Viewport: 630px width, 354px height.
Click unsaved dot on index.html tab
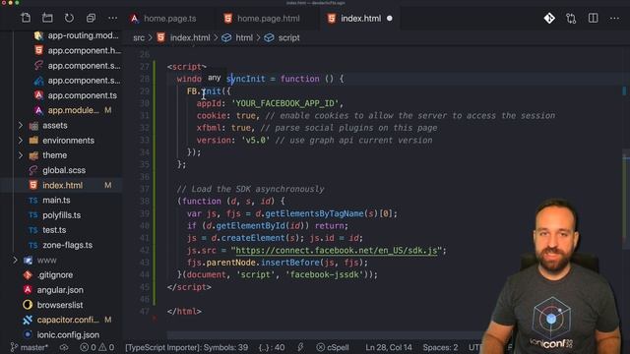click(x=390, y=19)
